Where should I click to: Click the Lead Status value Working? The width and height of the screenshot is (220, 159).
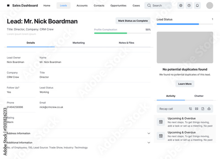point(44,92)
